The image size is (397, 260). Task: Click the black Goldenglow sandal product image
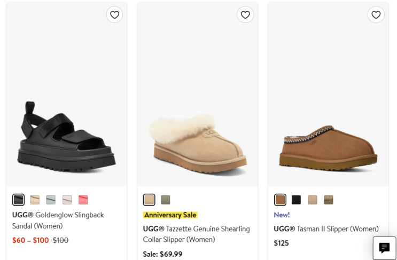66,133
